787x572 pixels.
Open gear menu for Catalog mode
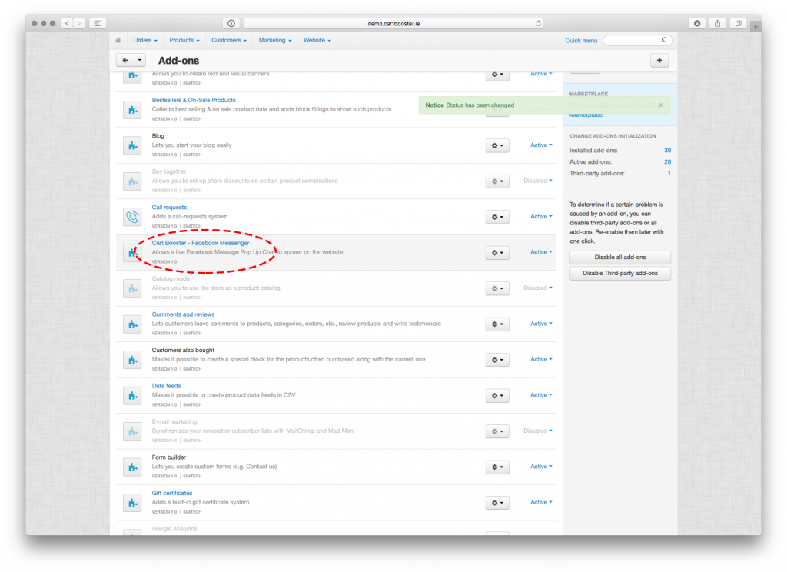[497, 288]
